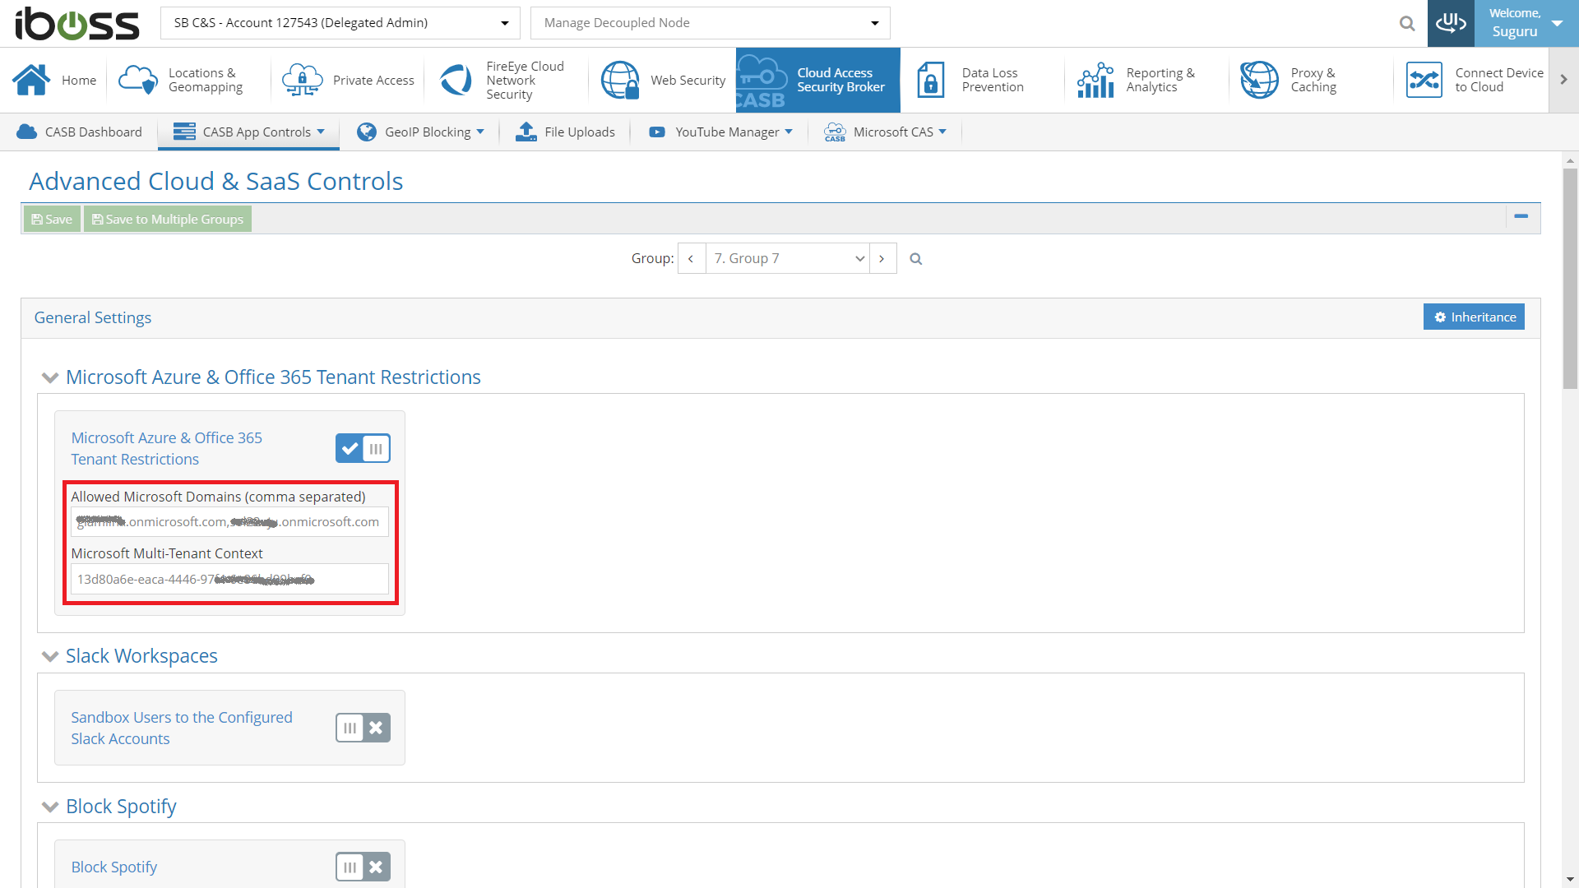Click the Private Access label

pyautogui.click(x=373, y=80)
